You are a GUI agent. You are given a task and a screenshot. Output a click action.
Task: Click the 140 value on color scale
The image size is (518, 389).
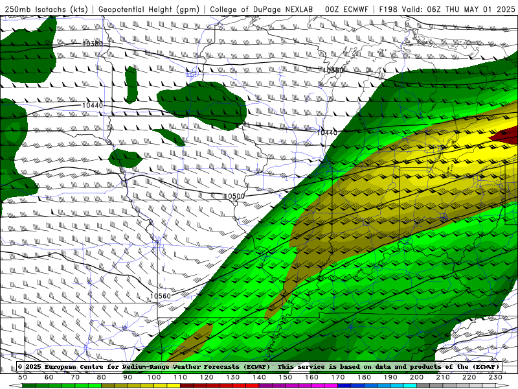tap(259, 377)
